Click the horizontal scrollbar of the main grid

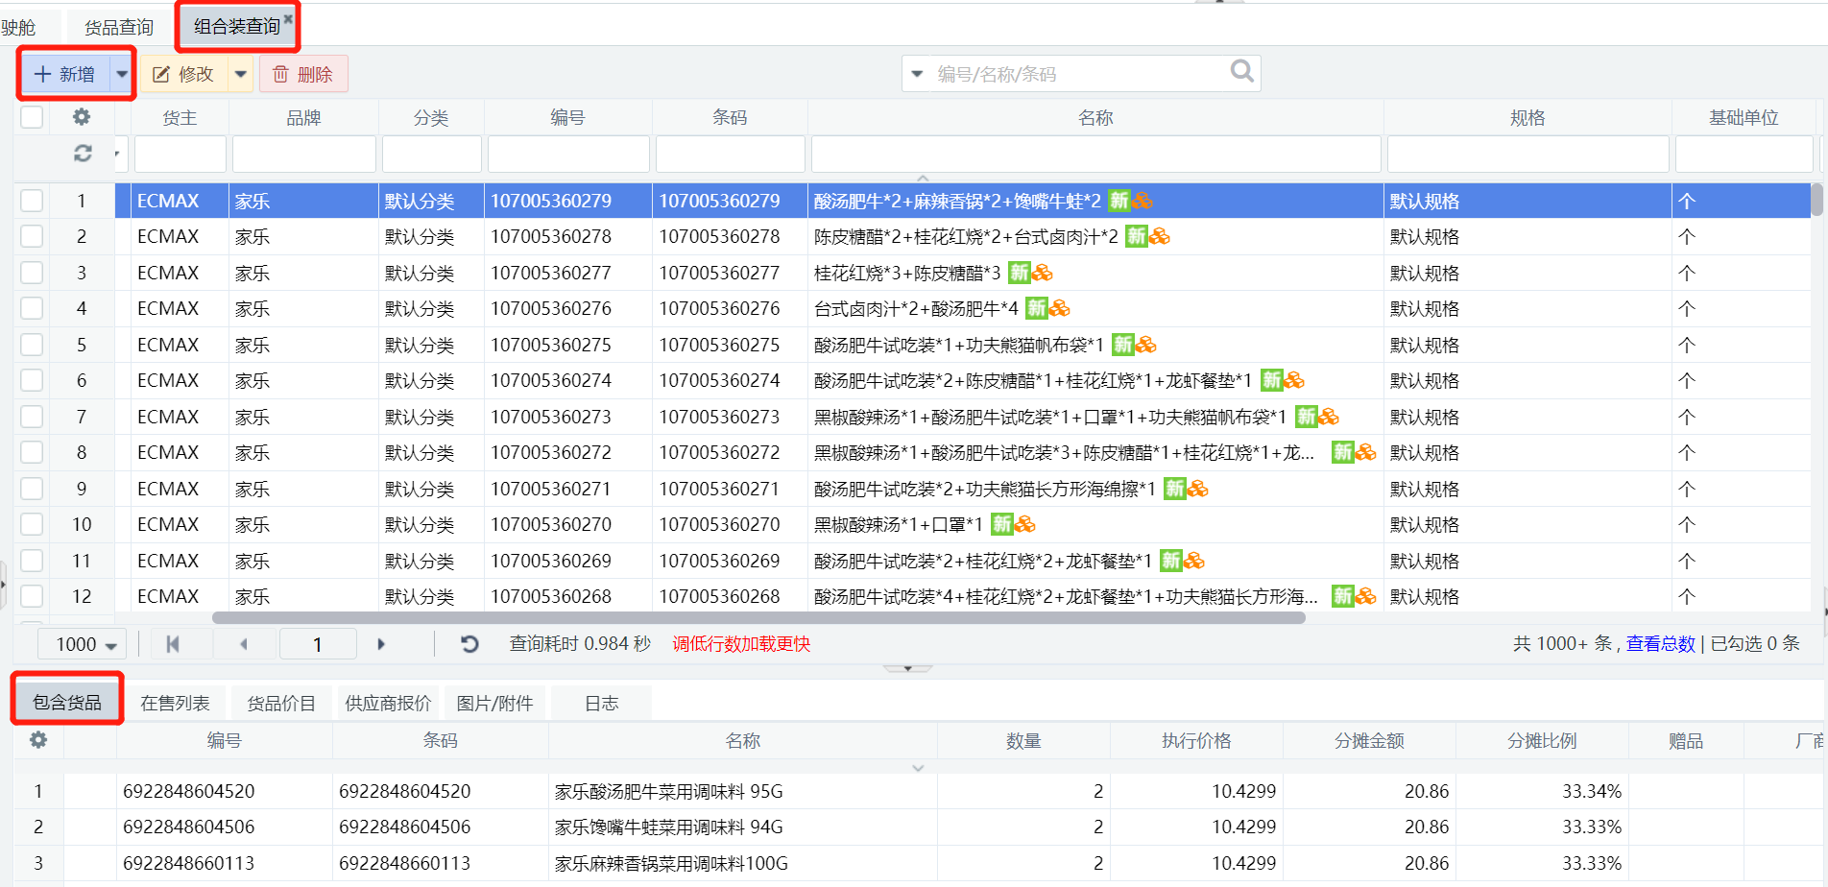(758, 617)
